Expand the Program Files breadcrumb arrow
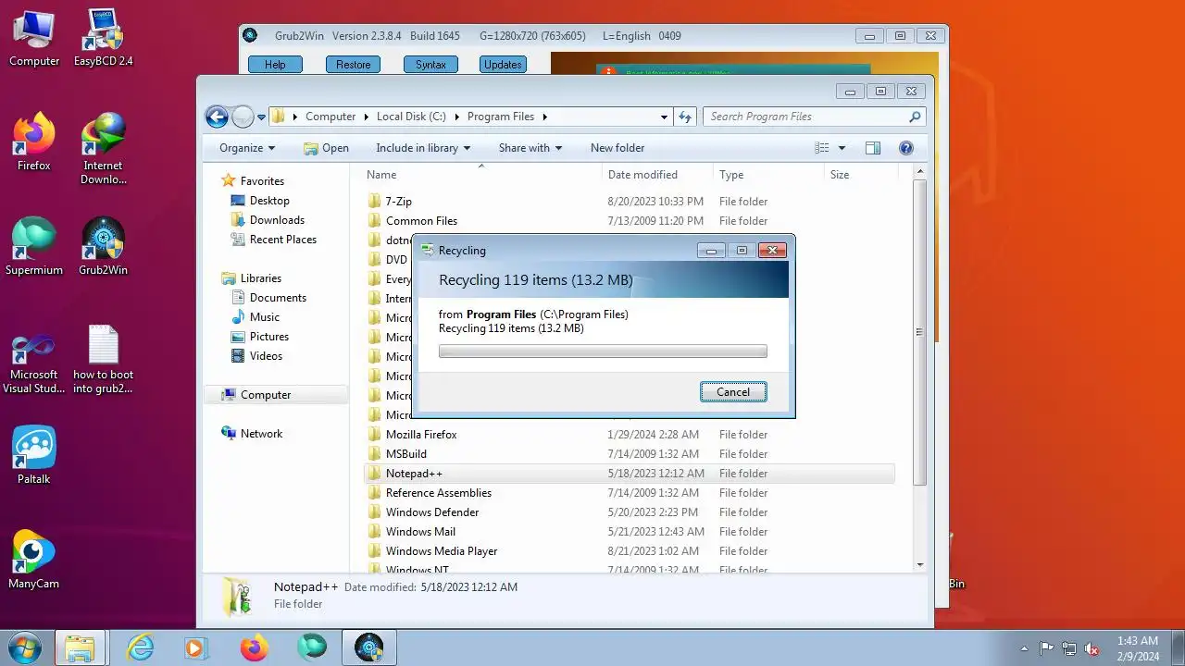Screen dimensions: 1185x666 545,117
